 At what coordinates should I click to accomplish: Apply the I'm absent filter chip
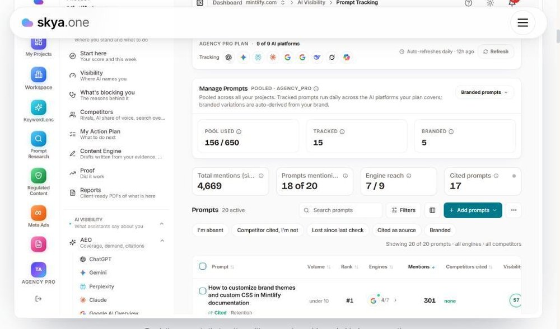tap(211, 230)
